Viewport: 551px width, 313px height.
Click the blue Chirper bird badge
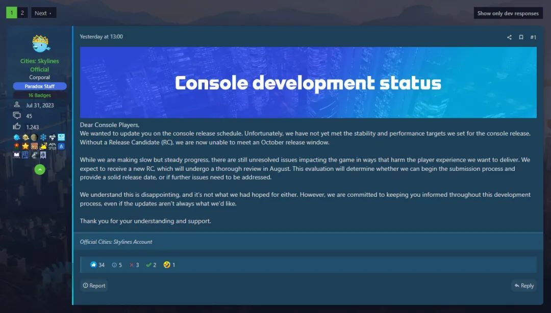17,137
